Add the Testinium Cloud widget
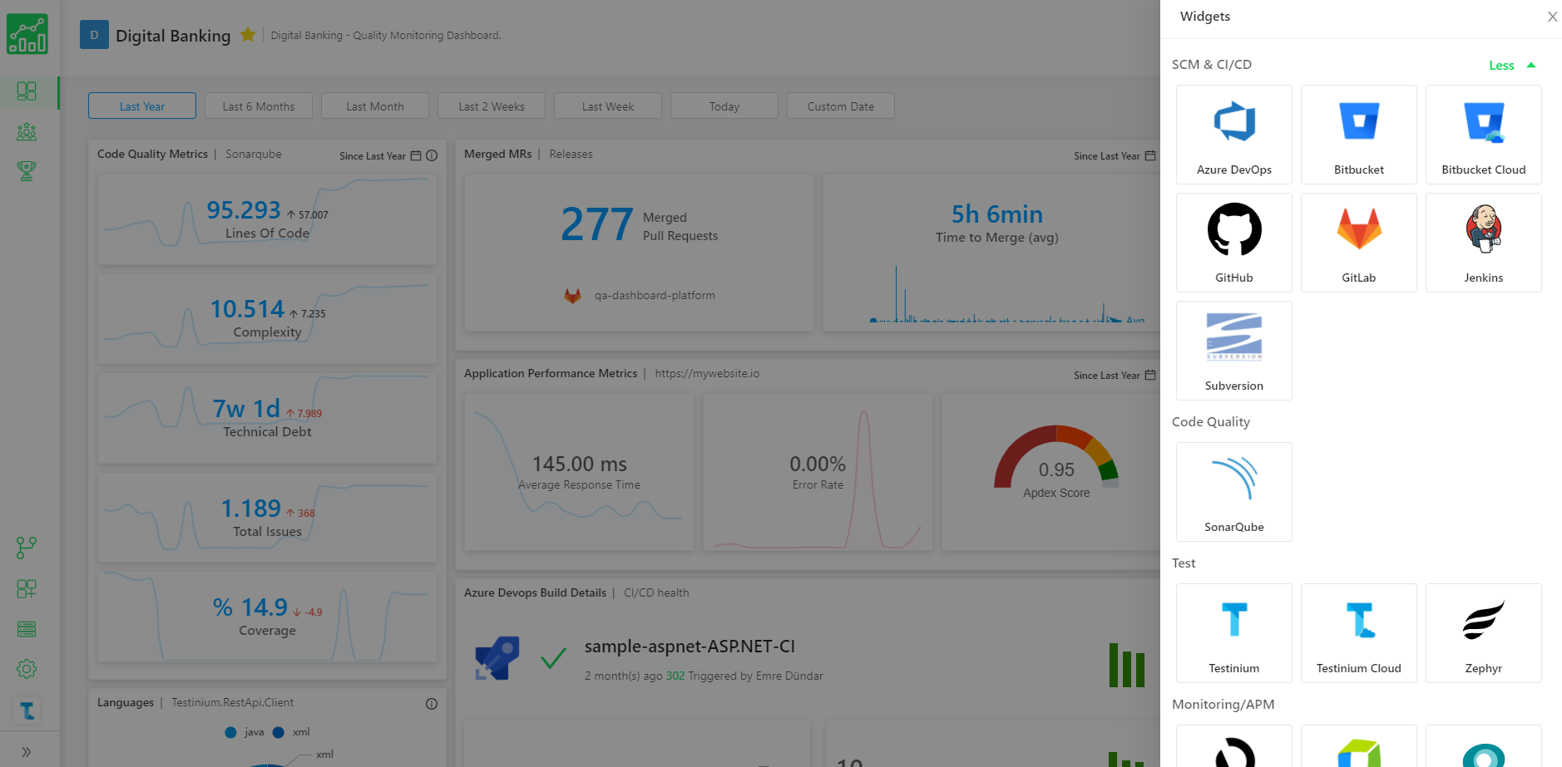The image size is (1562, 767). coord(1359,633)
